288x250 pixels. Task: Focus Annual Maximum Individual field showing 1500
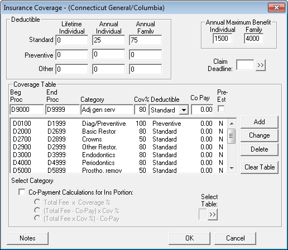(x=223, y=39)
